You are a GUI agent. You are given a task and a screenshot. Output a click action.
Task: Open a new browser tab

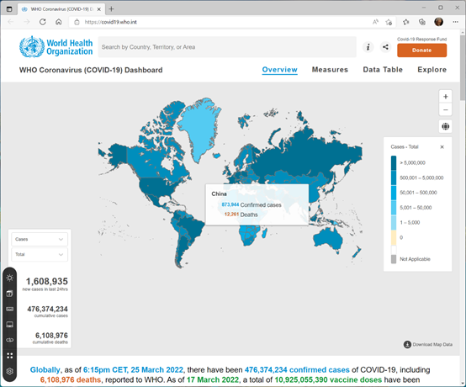coord(111,9)
